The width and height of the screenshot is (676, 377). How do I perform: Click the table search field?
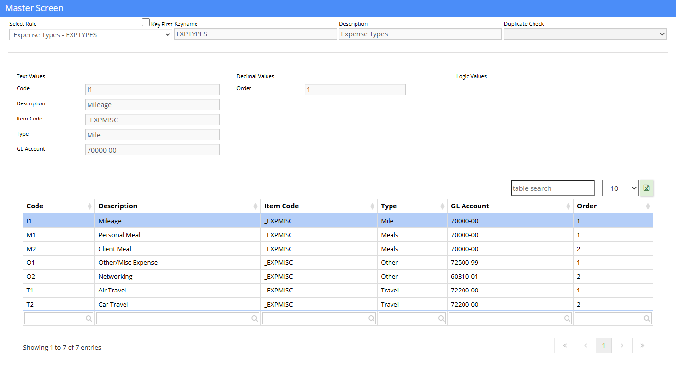tap(552, 188)
